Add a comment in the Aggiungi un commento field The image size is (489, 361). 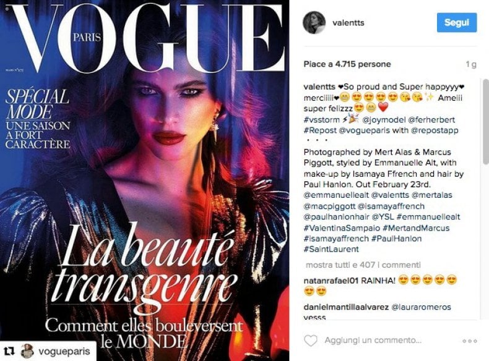[373, 340]
